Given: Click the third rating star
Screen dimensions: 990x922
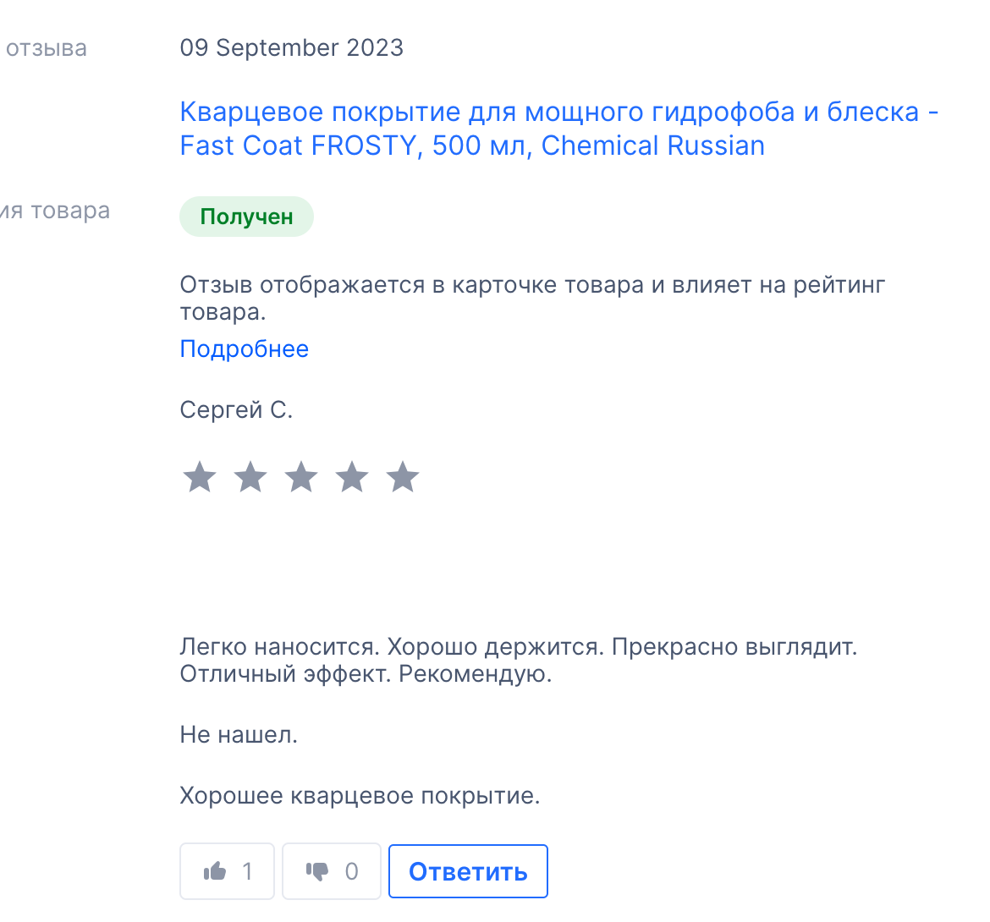Looking at the screenshot, I should point(301,478).
